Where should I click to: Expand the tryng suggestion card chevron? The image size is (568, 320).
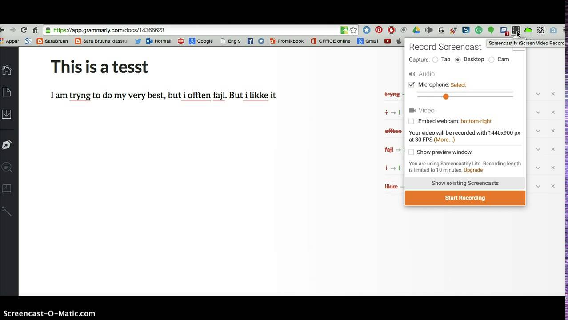pyautogui.click(x=538, y=94)
